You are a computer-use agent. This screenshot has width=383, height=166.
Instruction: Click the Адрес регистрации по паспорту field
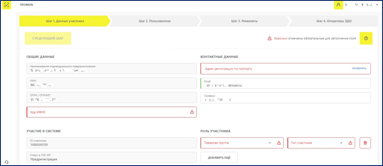(x=285, y=69)
